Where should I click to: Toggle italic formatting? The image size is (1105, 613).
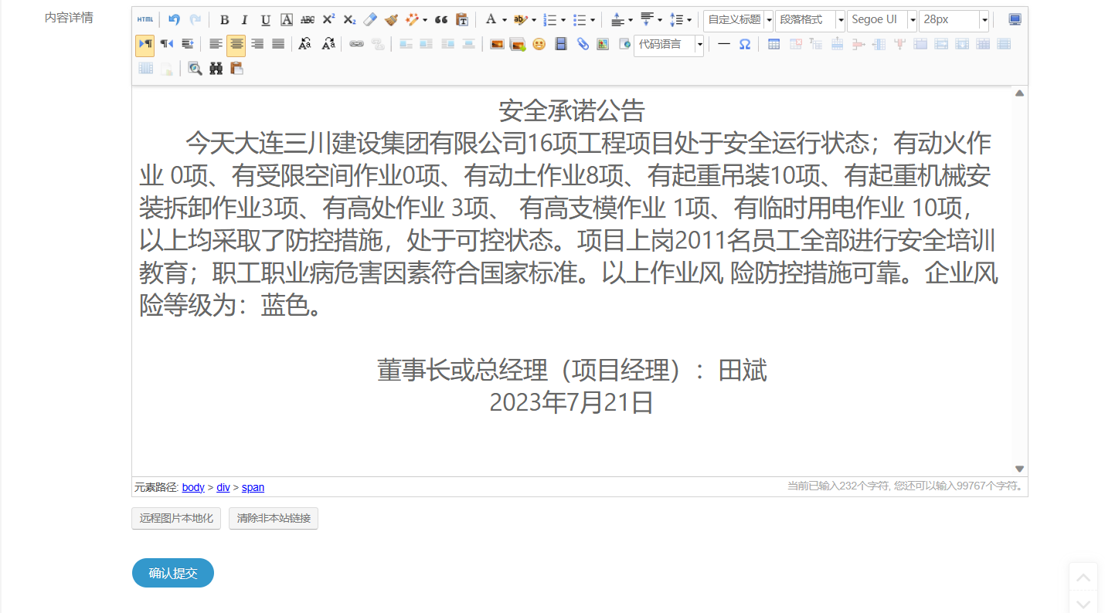[x=245, y=20]
